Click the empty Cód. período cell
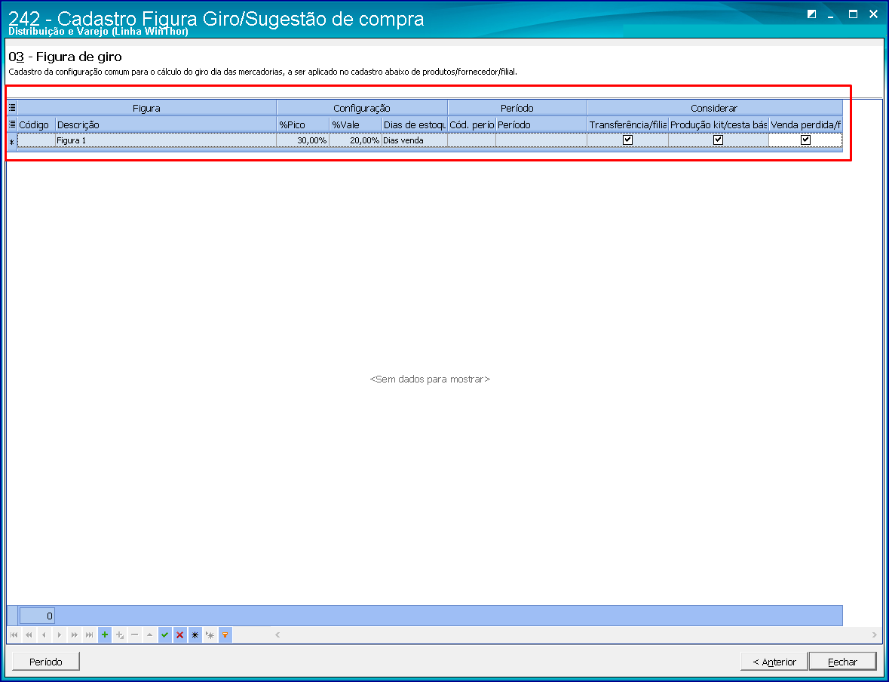This screenshot has height=682, width=889. (472, 140)
